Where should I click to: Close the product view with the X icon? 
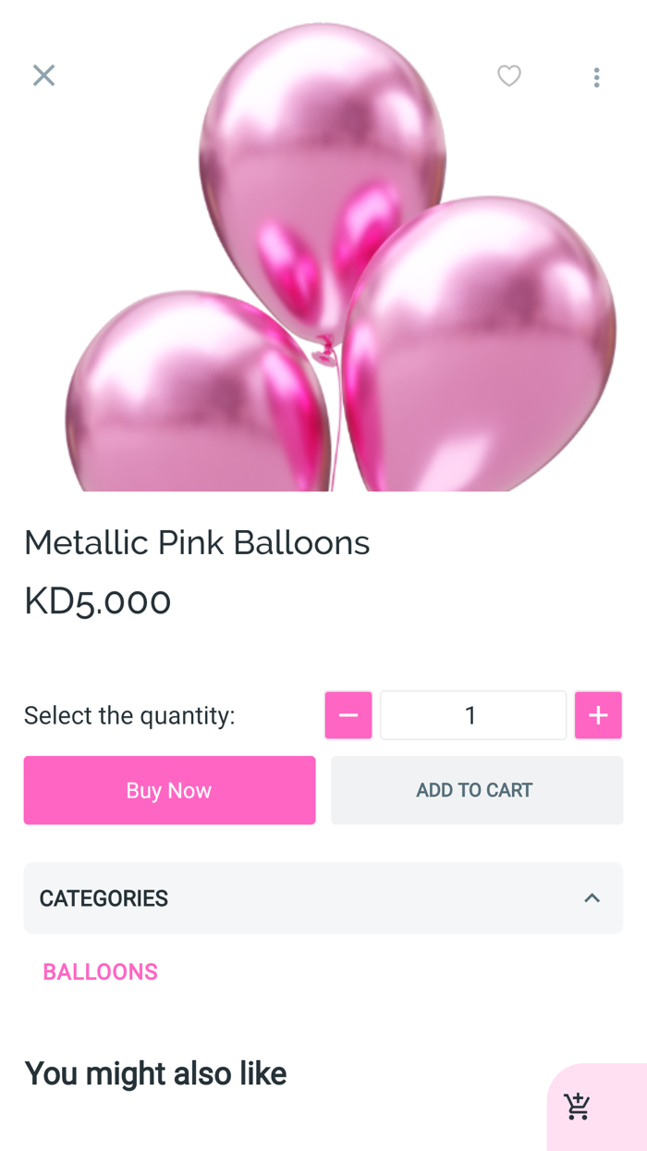(x=43, y=75)
